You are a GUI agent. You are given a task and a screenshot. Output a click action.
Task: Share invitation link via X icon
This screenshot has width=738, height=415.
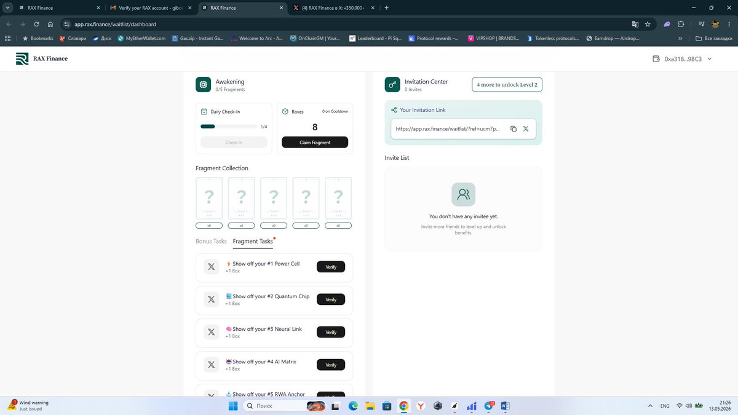526,129
